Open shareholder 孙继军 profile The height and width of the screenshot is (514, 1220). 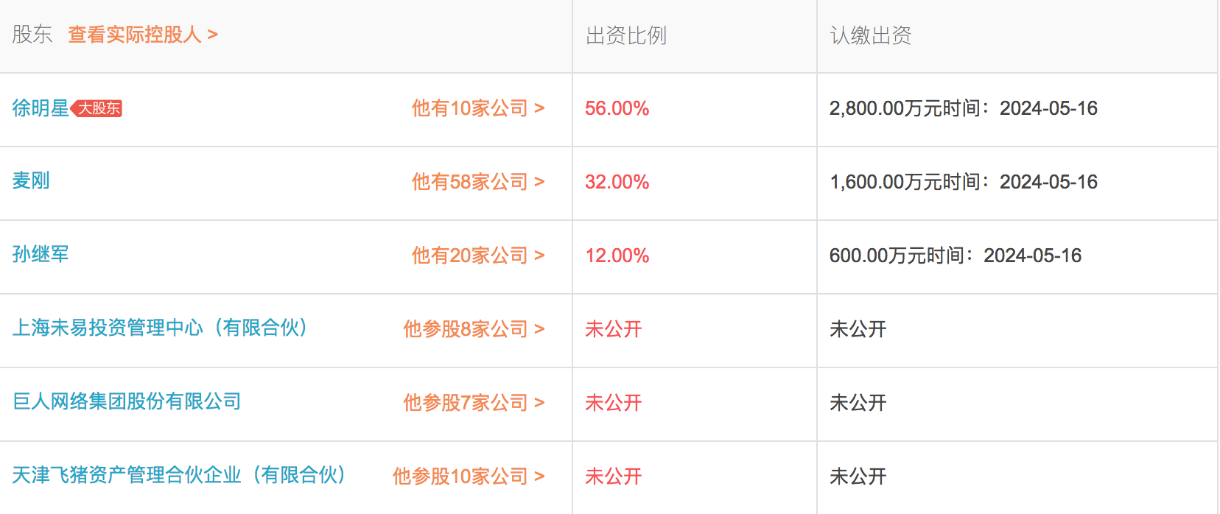(41, 254)
